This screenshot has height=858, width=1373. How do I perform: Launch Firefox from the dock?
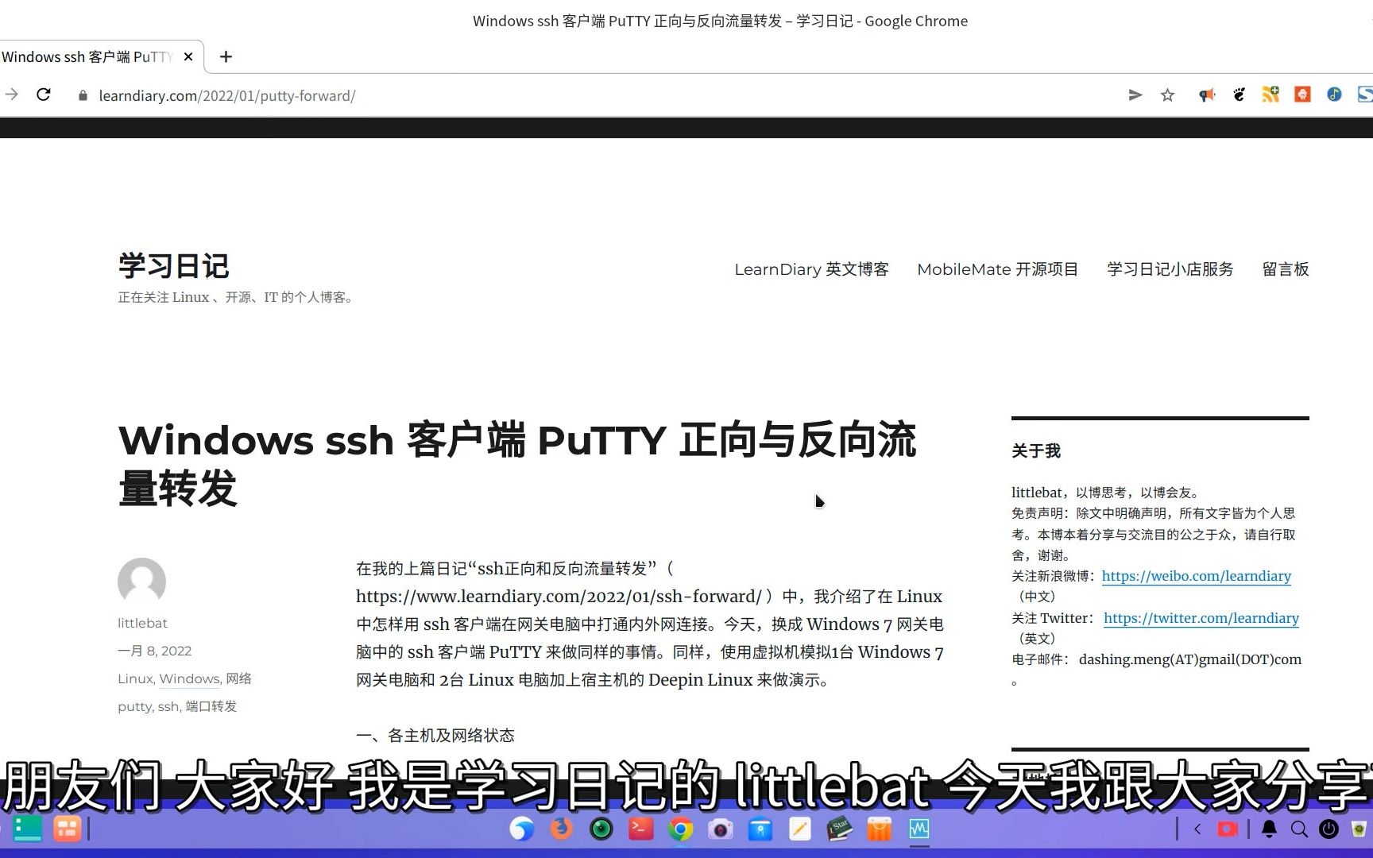point(561,829)
